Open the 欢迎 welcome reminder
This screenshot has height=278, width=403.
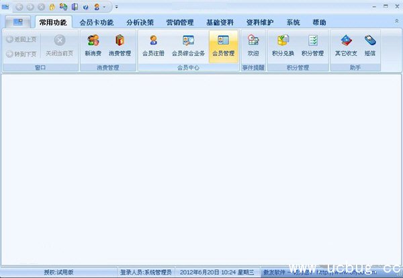[x=253, y=45]
